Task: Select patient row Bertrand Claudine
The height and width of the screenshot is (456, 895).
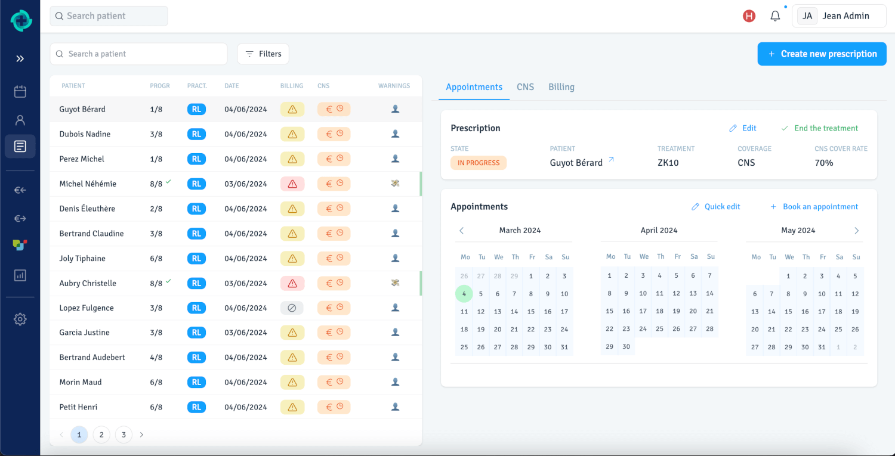Action: [236, 234]
